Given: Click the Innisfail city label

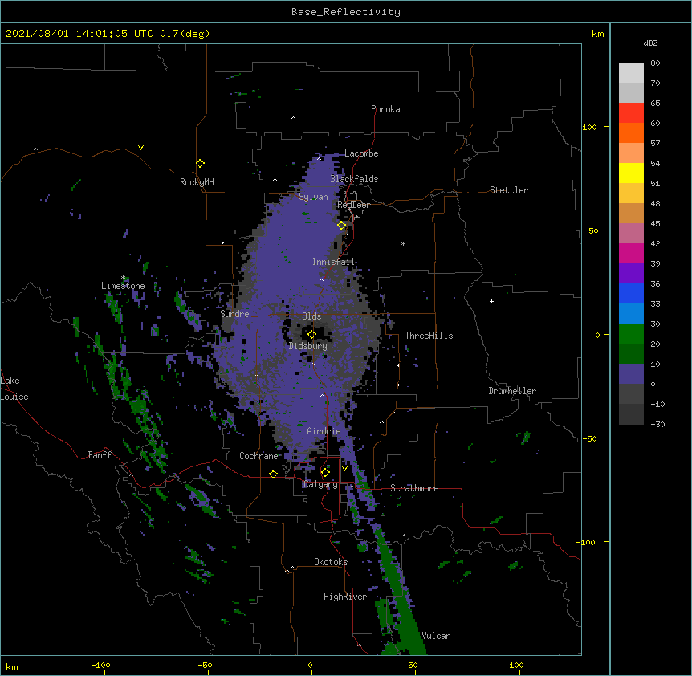Looking at the screenshot, I should coord(333,262).
